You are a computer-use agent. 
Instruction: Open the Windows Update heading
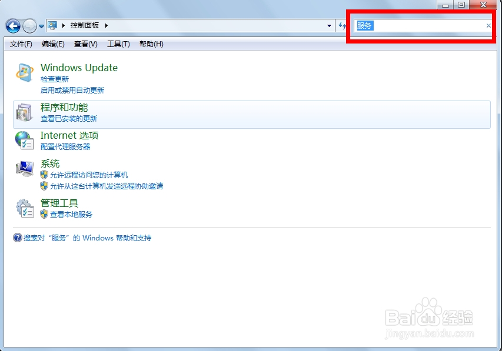(x=79, y=68)
